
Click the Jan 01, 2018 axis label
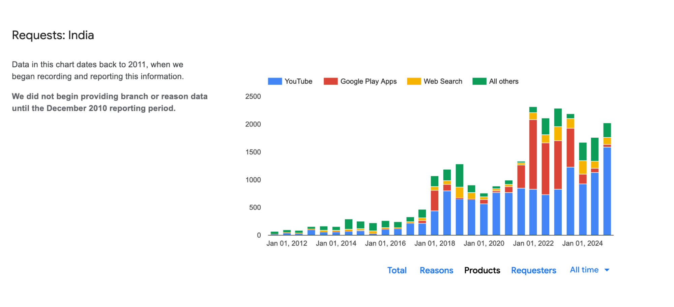[x=435, y=243]
